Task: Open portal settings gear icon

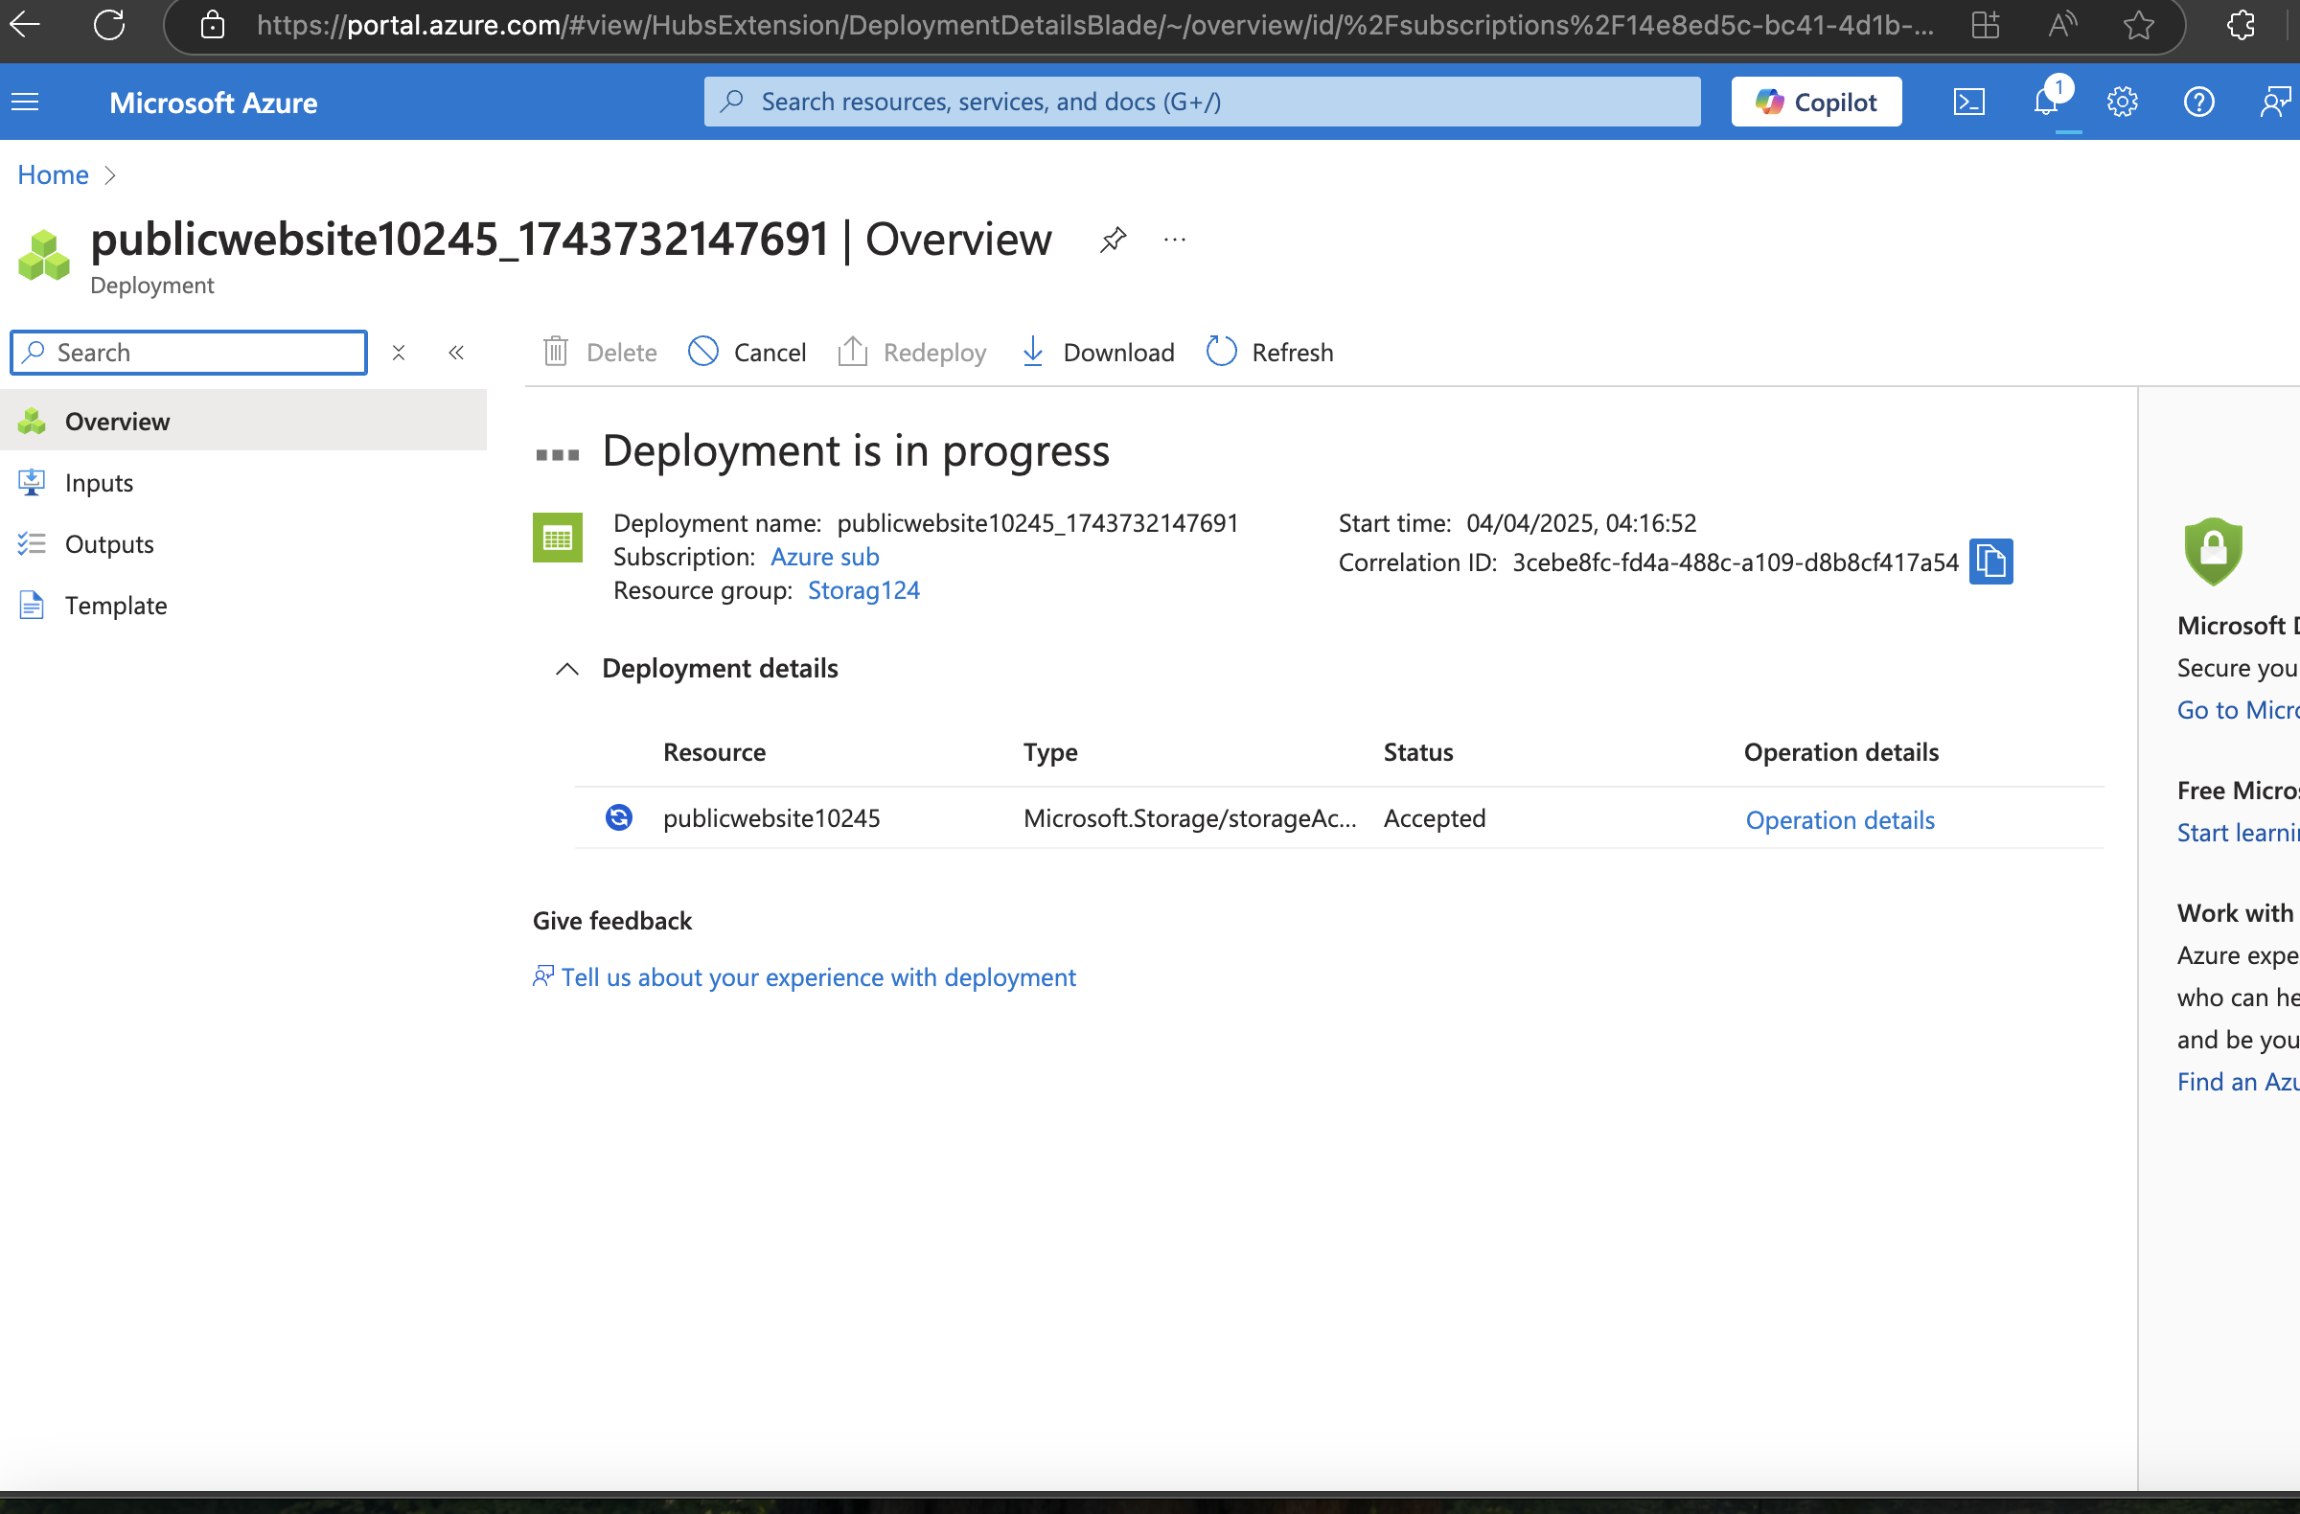Action: coord(2122,102)
